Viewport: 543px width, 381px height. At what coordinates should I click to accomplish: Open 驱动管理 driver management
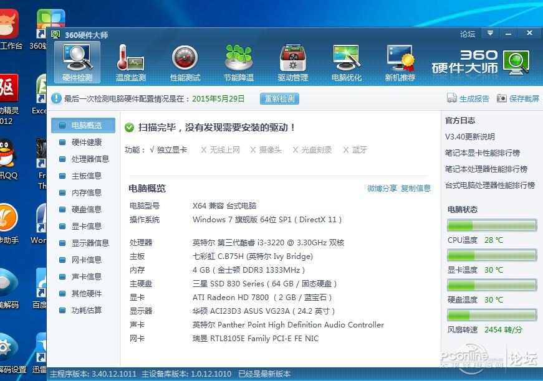[292, 63]
